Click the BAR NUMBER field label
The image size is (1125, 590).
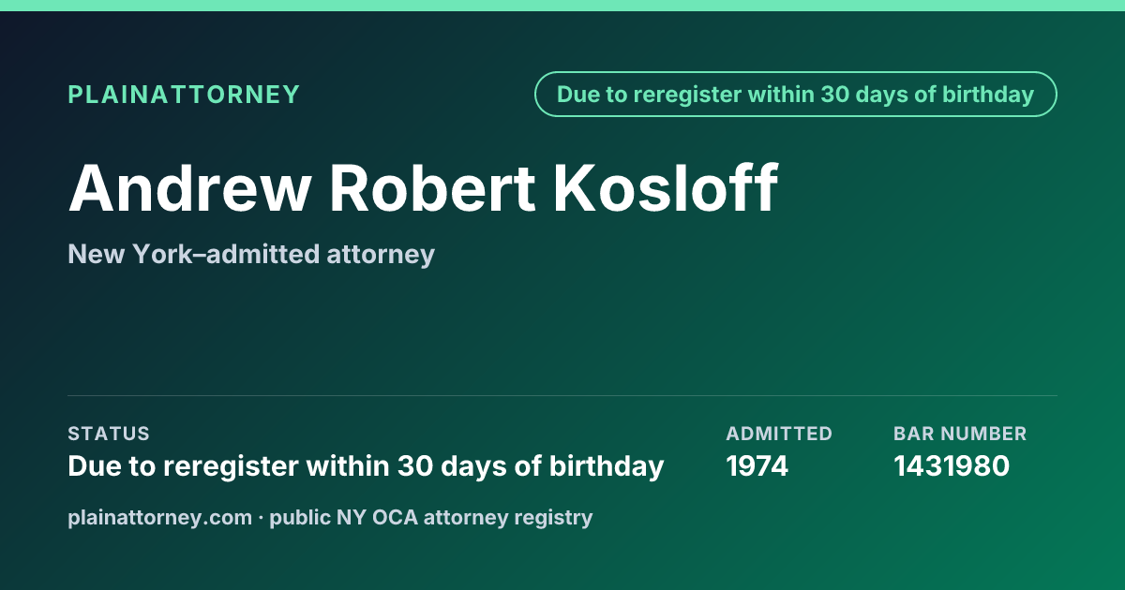point(960,434)
